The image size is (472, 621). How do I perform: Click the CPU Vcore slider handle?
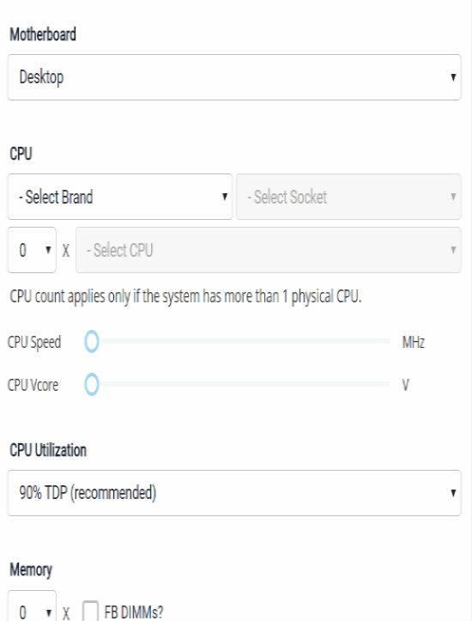coord(91,384)
